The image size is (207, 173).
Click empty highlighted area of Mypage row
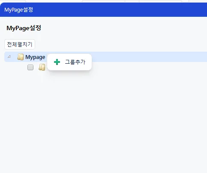149,57
